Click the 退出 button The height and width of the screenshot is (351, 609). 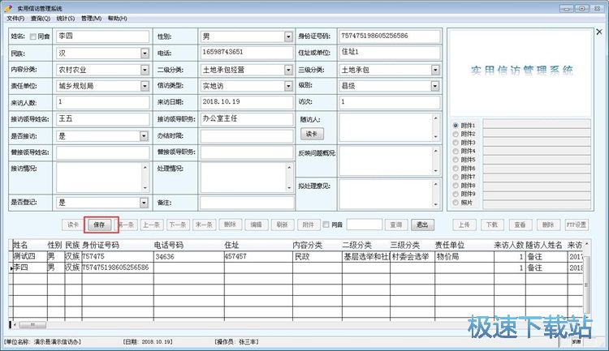click(422, 225)
